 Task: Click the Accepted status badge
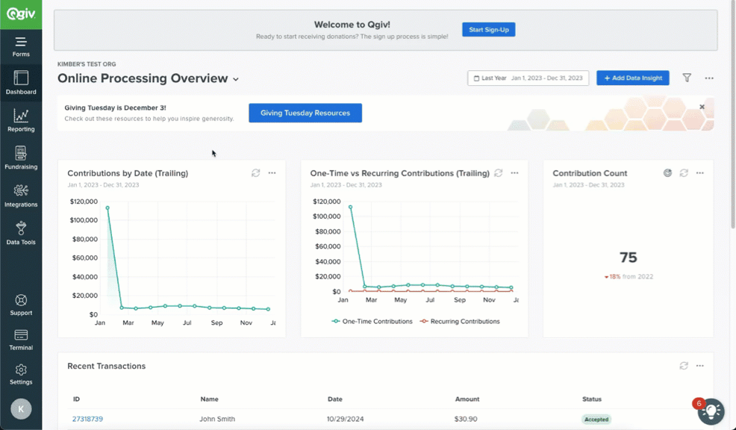pyautogui.click(x=596, y=420)
